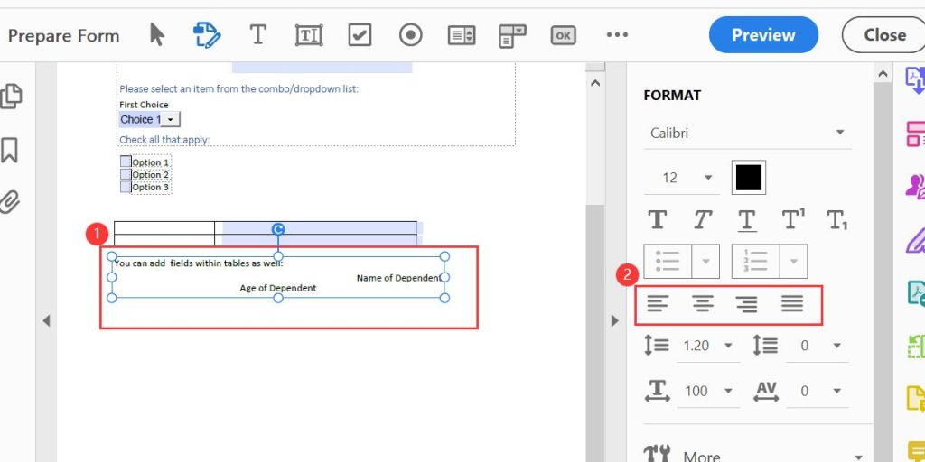Expand the left navigation pane arrow
Viewport: 925px width, 462px height.
click(x=46, y=320)
